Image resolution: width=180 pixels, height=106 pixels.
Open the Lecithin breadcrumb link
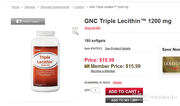point(79,7)
